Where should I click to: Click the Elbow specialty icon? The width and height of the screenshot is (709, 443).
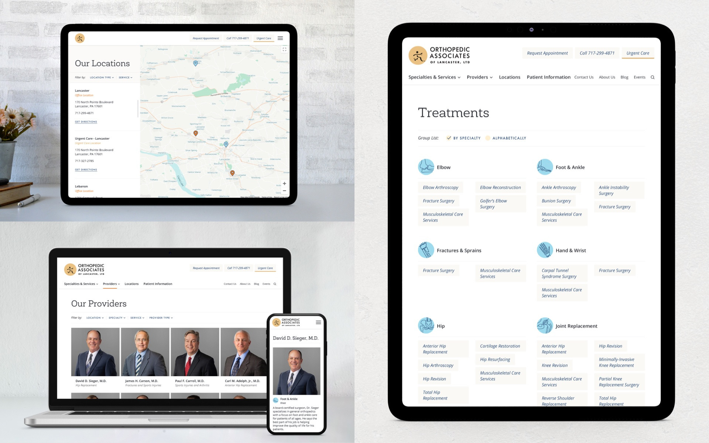tap(426, 167)
